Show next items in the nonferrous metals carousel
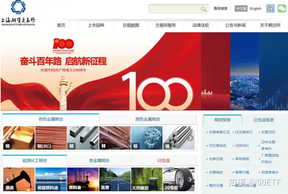288x194 pixels. 190,138
